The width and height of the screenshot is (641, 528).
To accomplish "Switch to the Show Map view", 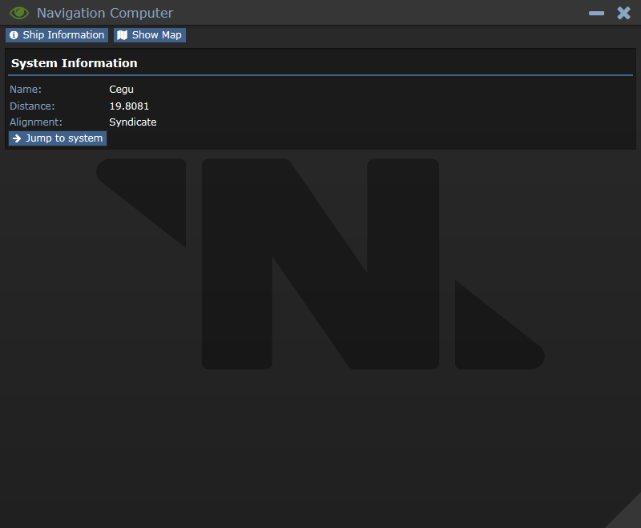I will pyautogui.click(x=150, y=35).
